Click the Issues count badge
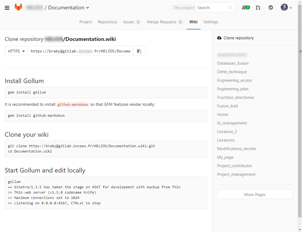302x232 pixels. 139,22
